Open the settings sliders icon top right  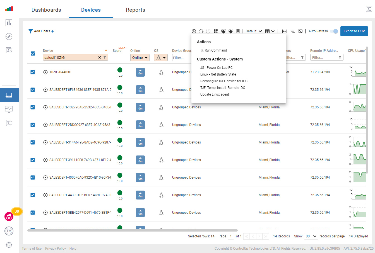click(369, 9)
